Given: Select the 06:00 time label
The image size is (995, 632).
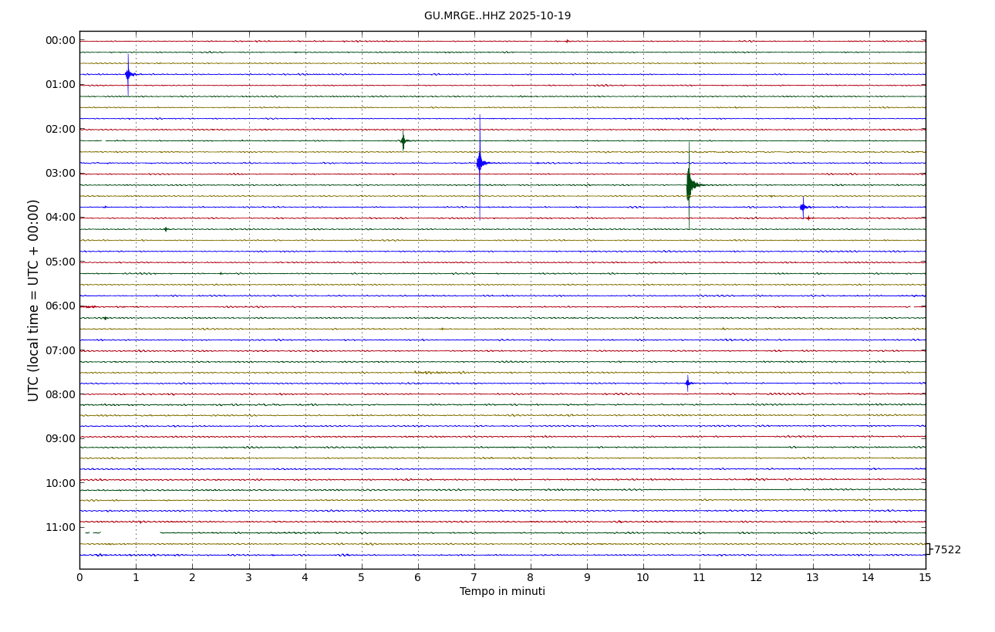Looking at the screenshot, I should click(x=60, y=306).
